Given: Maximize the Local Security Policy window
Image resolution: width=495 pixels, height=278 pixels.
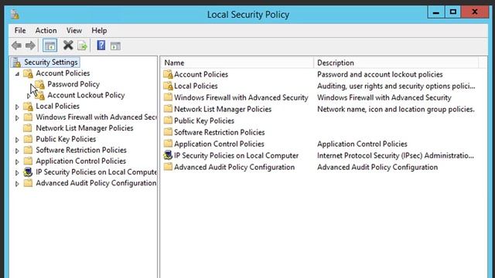Looking at the screenshot, I should (453, 12).
